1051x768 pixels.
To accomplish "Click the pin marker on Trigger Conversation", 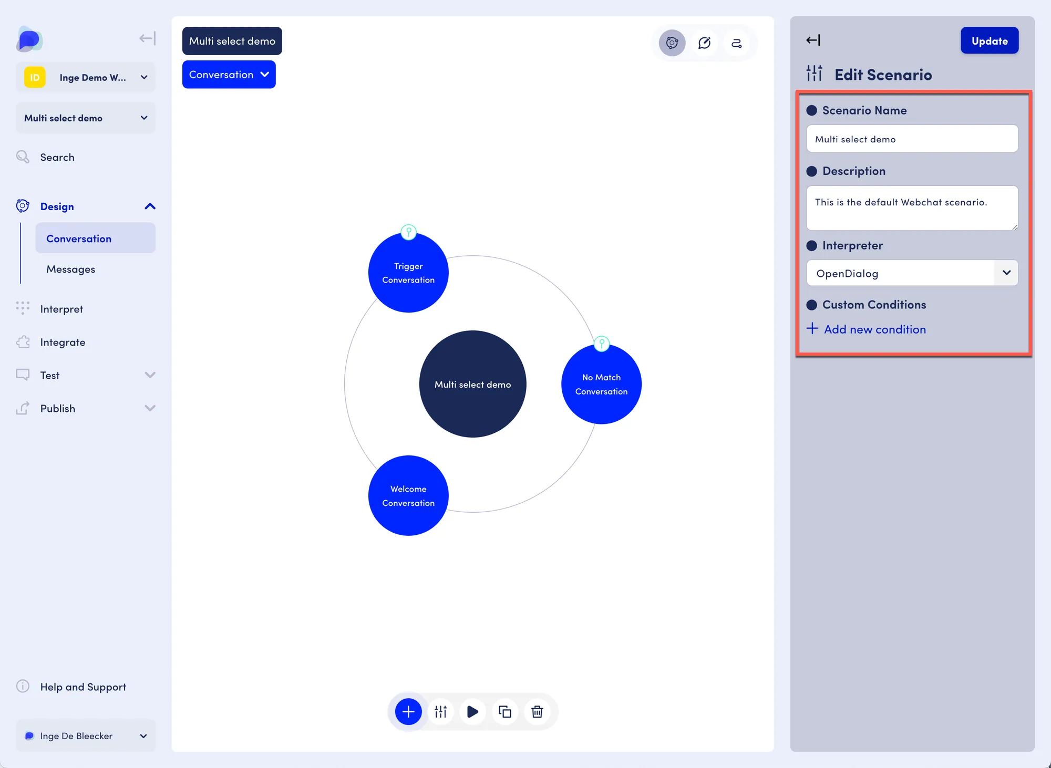I will click(x=409, y=232).
